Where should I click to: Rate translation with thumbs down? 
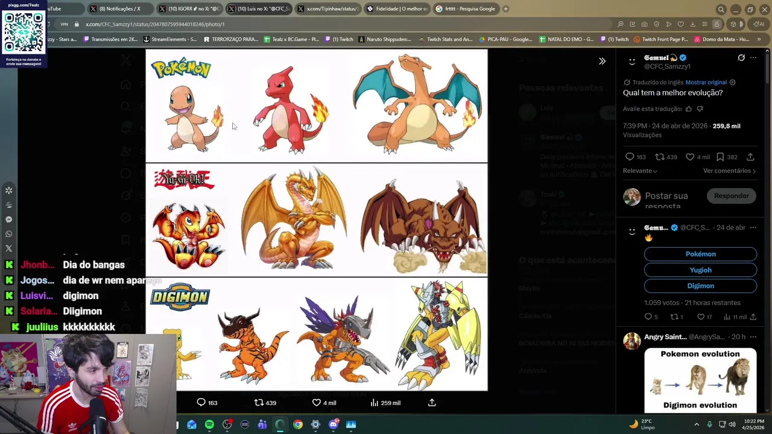point(700,108)
